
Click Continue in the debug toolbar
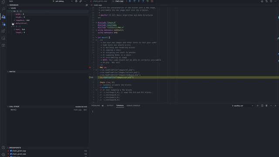coord(130,1)
